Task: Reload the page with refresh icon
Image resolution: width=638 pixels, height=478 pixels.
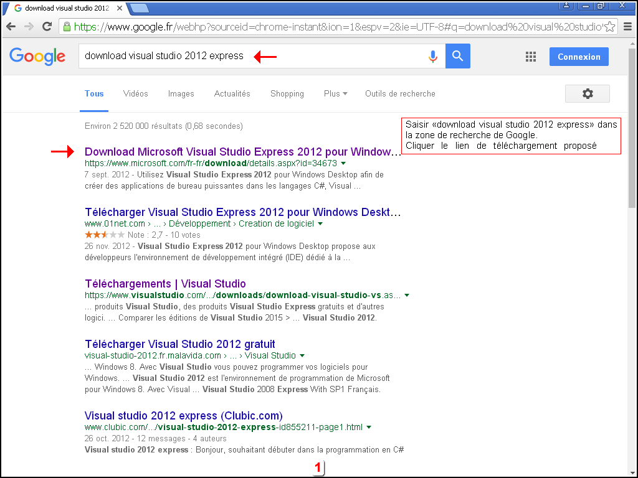Action: point(47,27)
